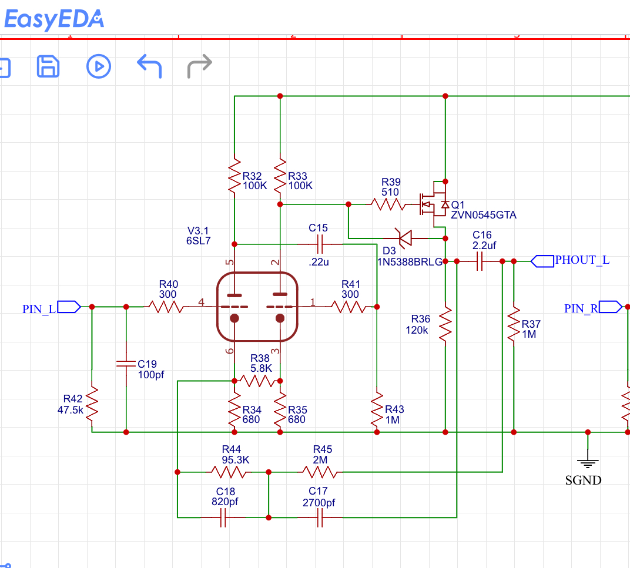630x568 pixels.
Task: Select capacitor C18 820pf symbol
Action: tap(223, 517)
